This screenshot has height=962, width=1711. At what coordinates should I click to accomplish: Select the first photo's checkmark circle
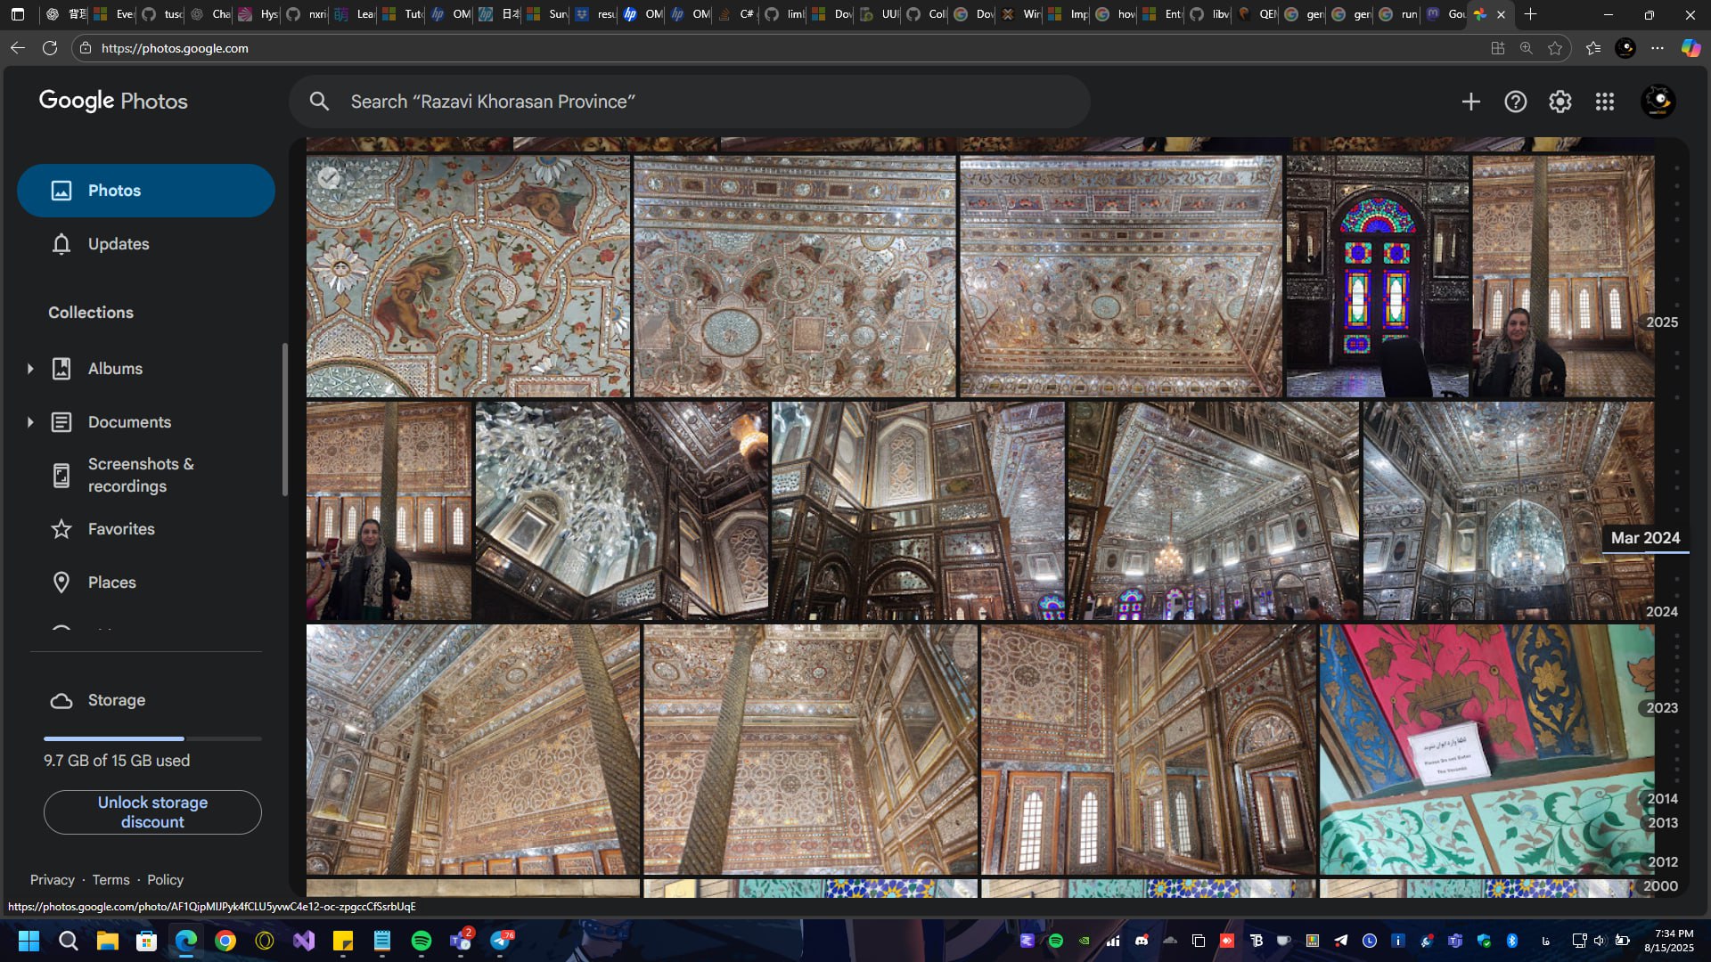[329, 178]
